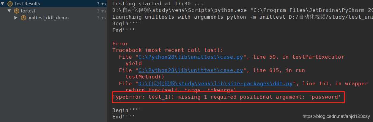Select the Test Results tree row label
373x122 pixels.
tap(27, 4)
